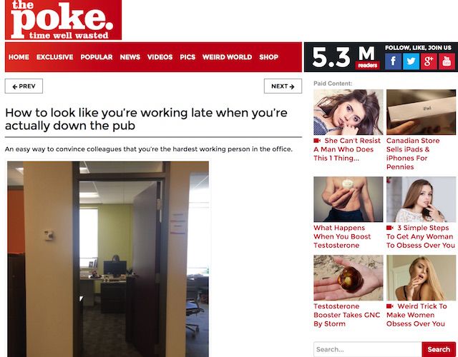
Task: Open the Google Plus icon
Action: point(429,61)
